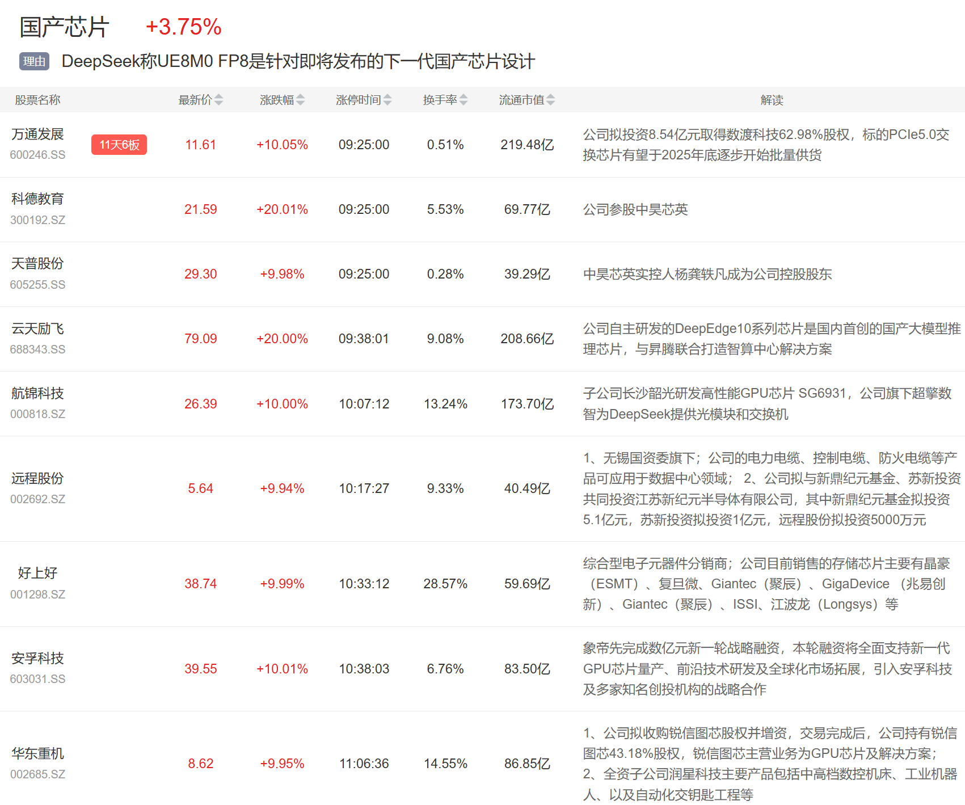The image size is (965, 805).
Task: Click change value +20.01%
Action: (282, 209)
